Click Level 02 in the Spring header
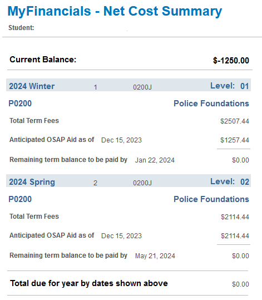 tap(230, 181)
